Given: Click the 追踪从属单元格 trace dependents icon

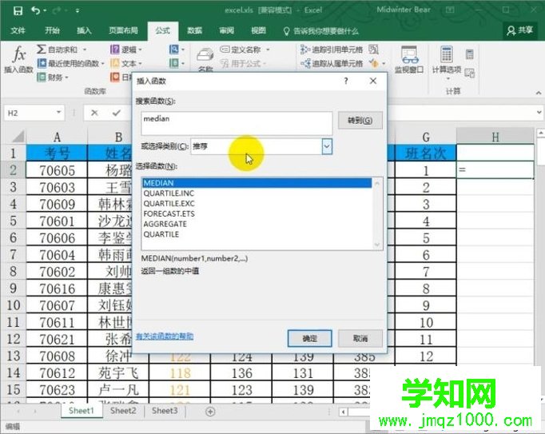Looking at the screenshot, I should click(x=305, y=63).
